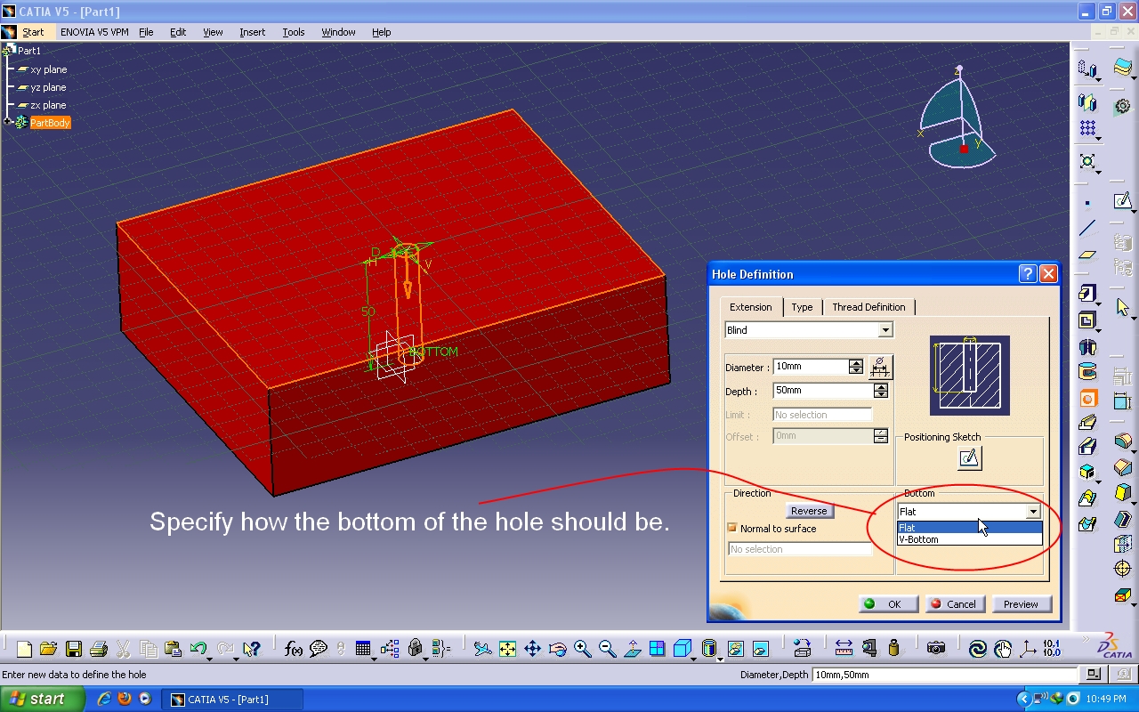This screenshot has height=712, width=1139.
Task: Click the Positioning Sketch icon button
Action: tap(969, 457)
